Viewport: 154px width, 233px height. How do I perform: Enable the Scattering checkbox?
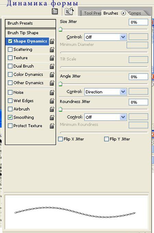(10, 49)
